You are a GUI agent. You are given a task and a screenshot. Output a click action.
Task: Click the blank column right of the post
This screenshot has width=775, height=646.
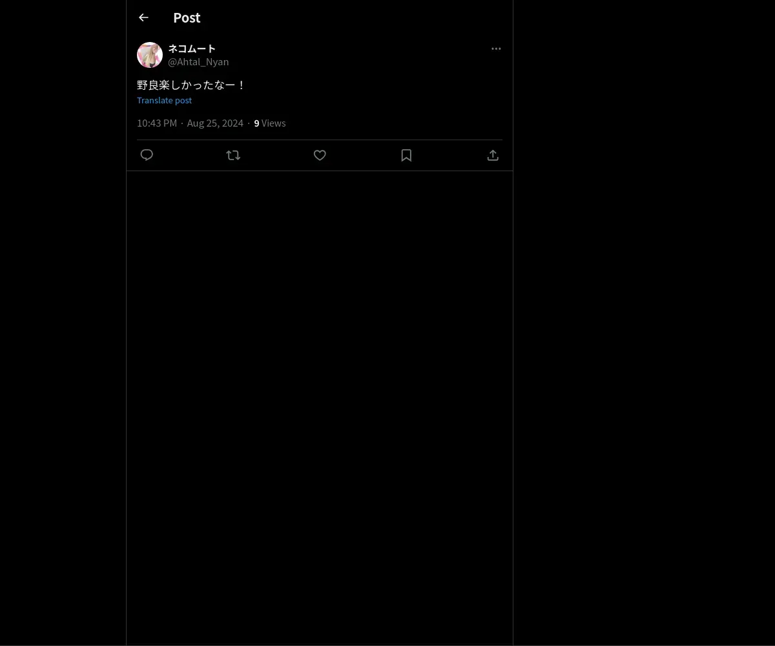click(x=644, y=323)
